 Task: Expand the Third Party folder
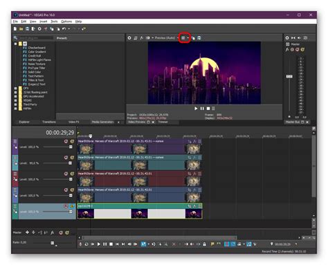pyautogui.click(x=16, y=104)
